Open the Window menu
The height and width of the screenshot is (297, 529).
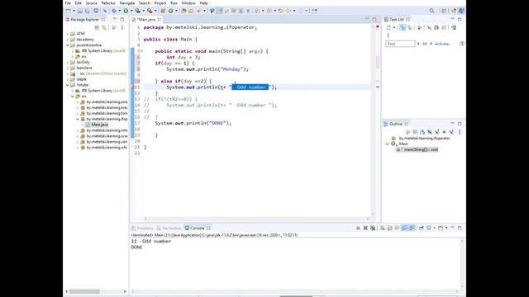click(188, 3)
